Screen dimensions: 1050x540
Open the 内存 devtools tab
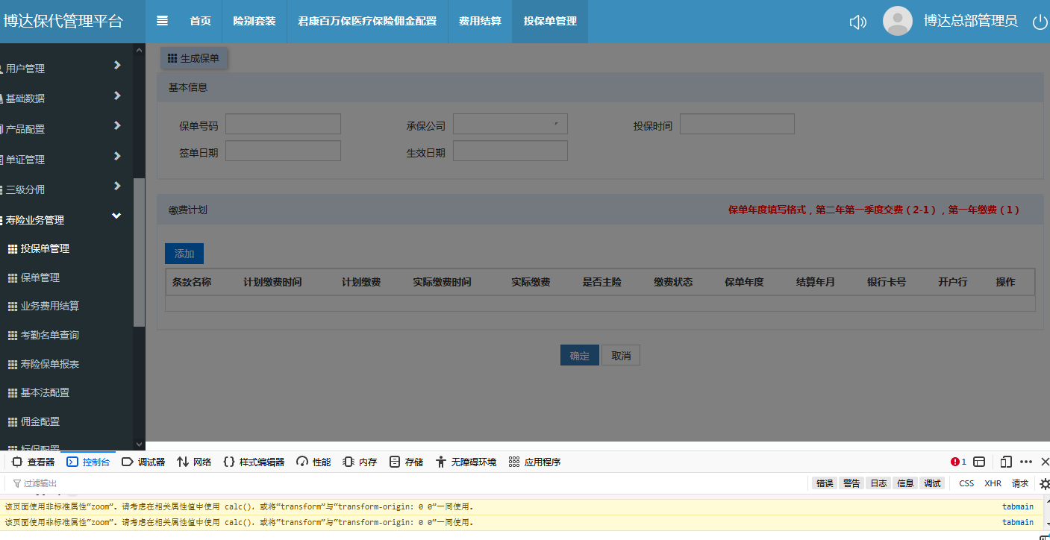(360, 462)
